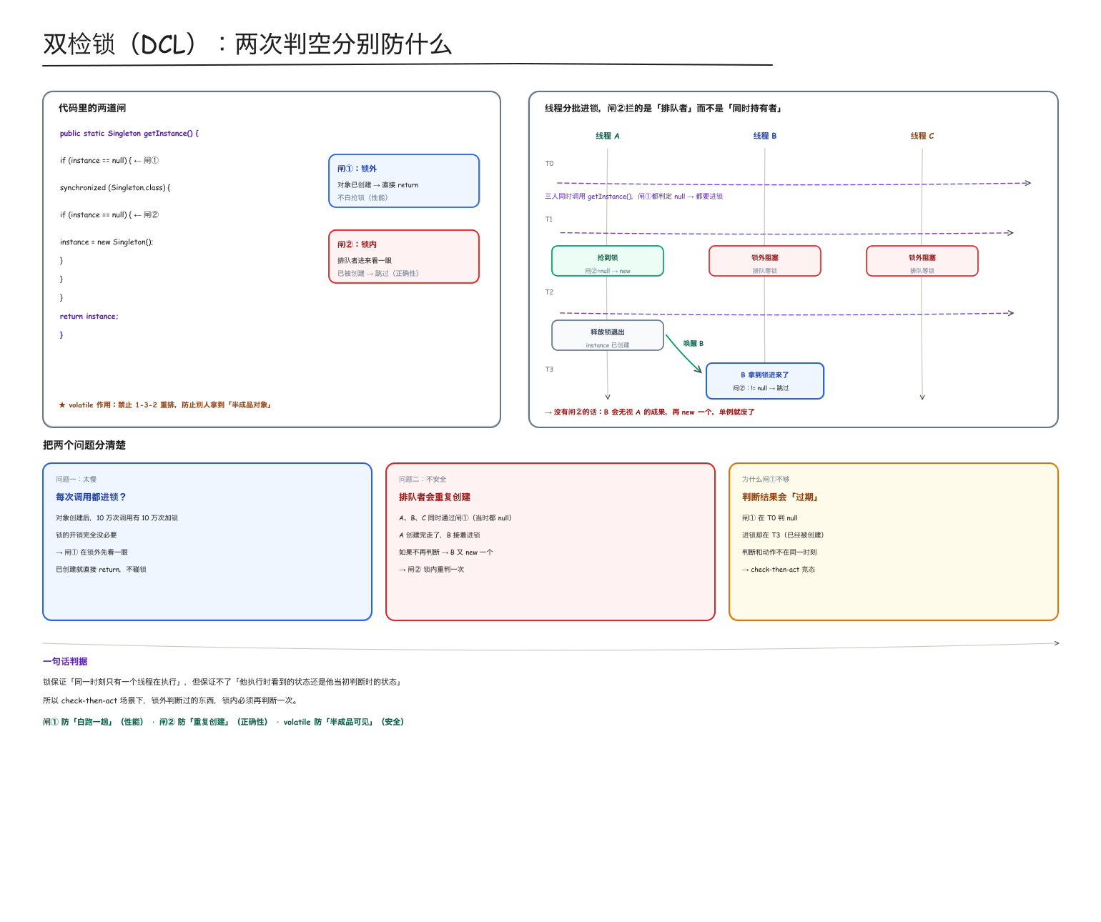
Task: Click the "唤醒 B" arrow label
Action: [x=693, y=344]
